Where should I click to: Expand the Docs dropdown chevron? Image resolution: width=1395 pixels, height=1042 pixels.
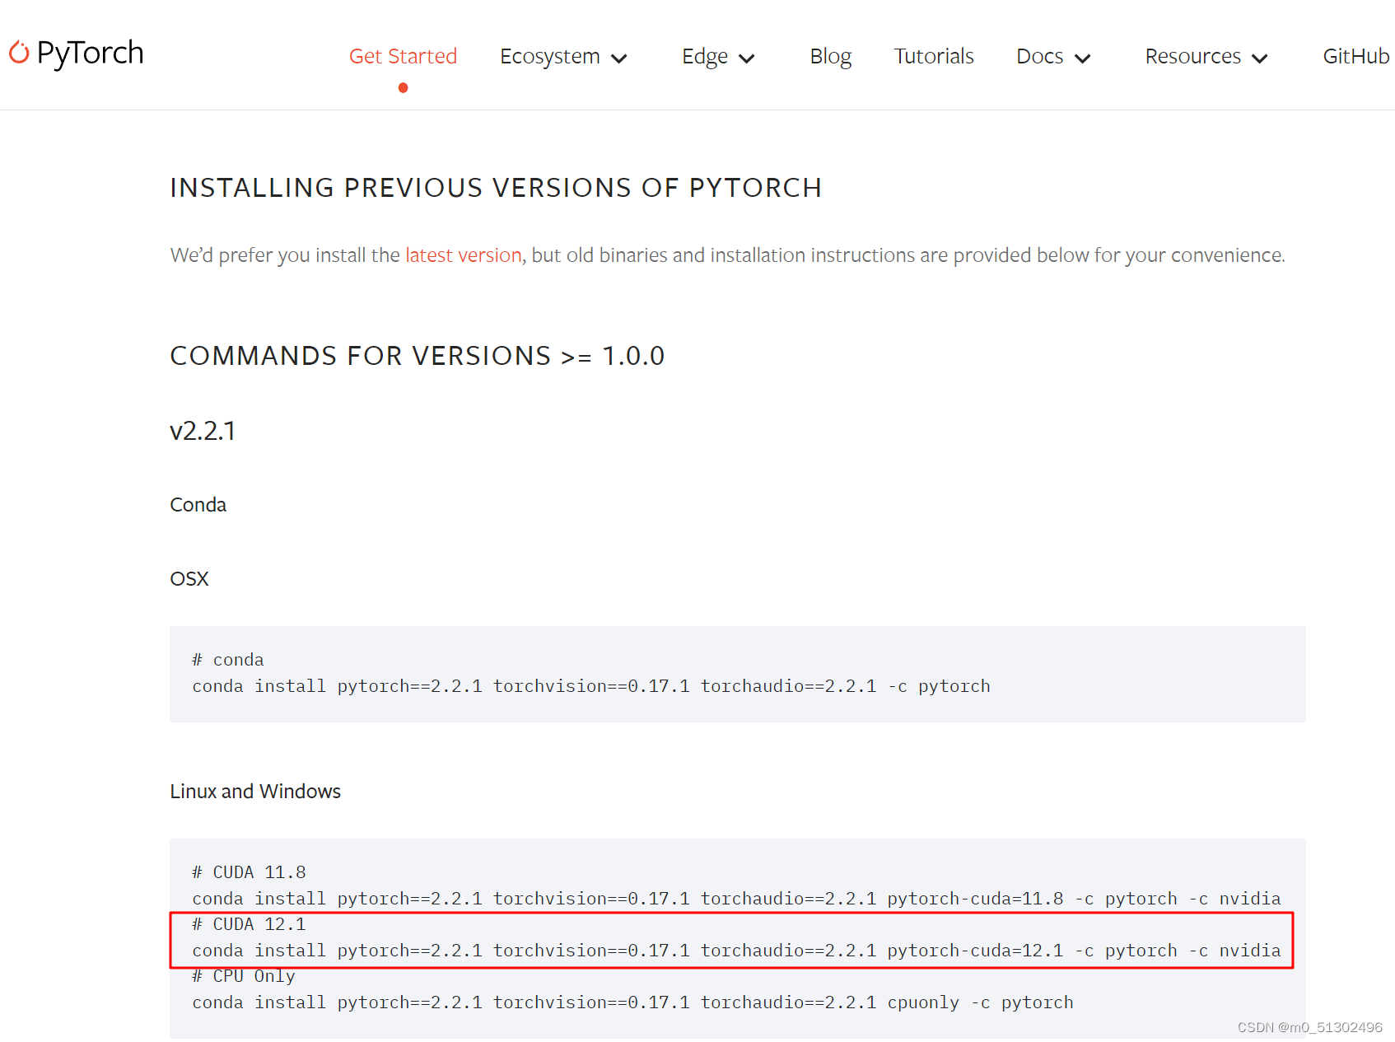coord(1083,58)
